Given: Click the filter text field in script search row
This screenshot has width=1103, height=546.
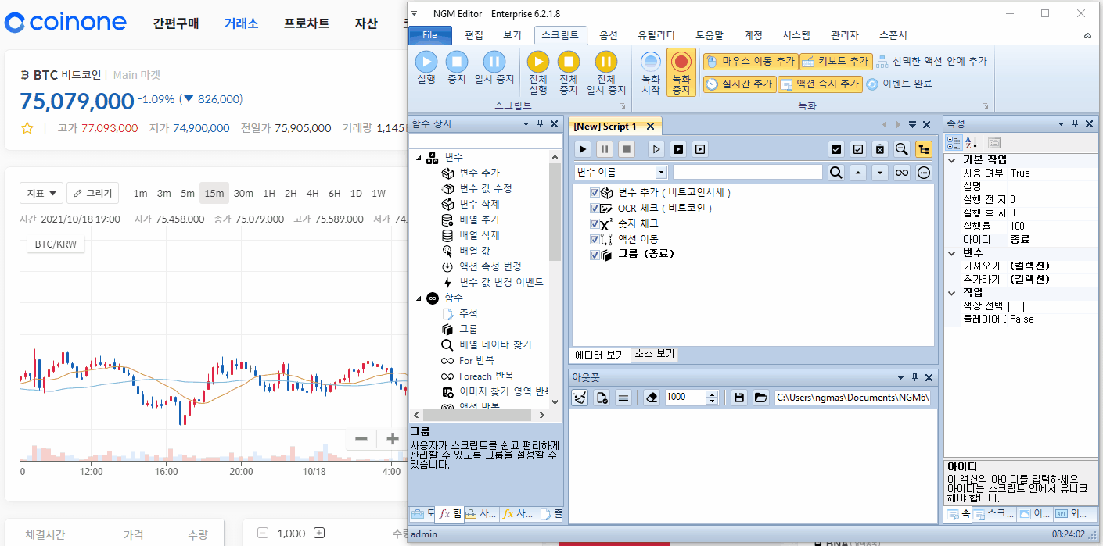Looking at the screenshot, I should point(748,173).
